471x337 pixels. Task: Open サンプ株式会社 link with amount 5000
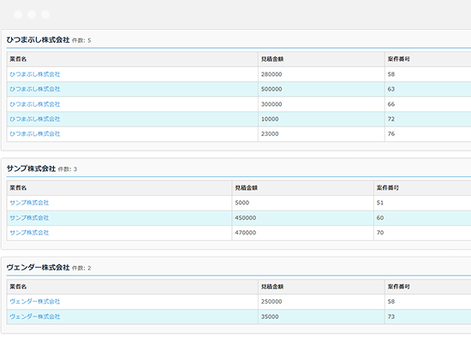click(x=29, y=203)
